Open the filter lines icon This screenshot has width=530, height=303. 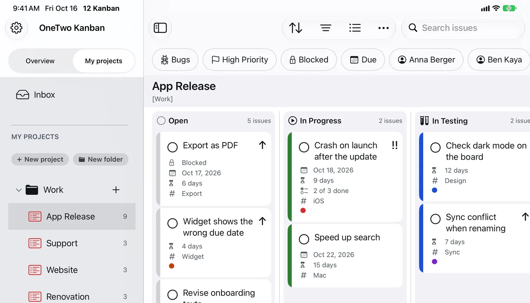pos(326,28)
